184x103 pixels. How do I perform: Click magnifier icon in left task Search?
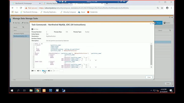click(x=23, y=27)
